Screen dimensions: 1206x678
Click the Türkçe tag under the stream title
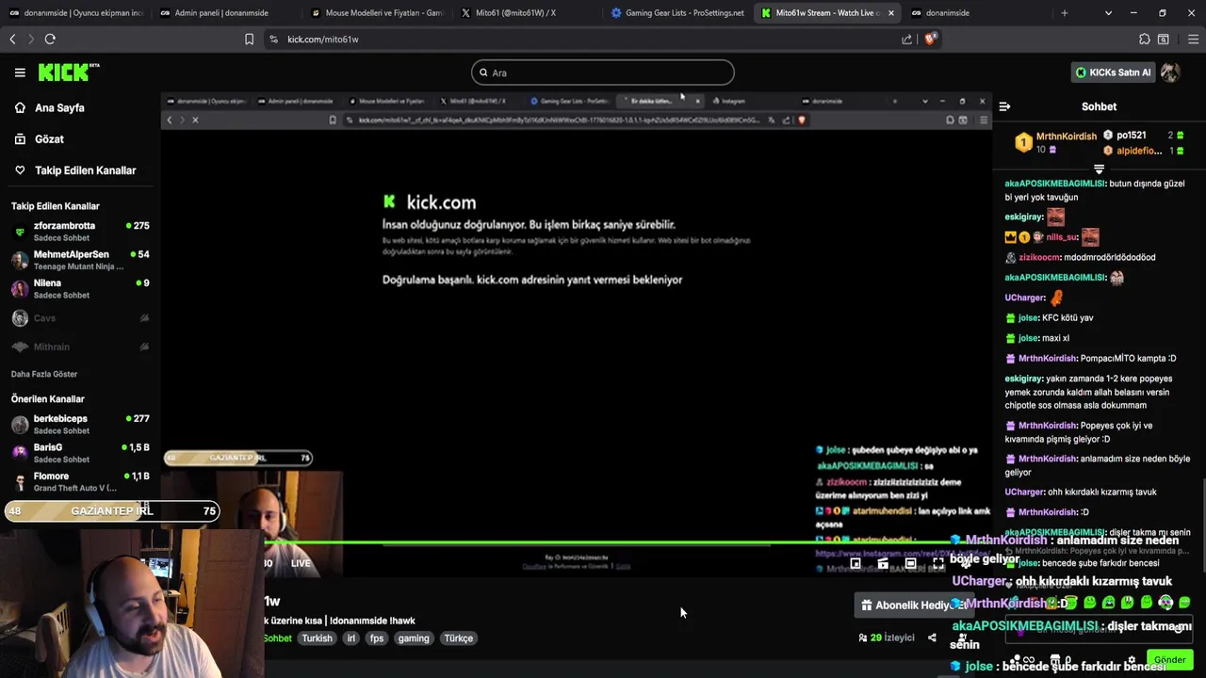click(459, 638)
